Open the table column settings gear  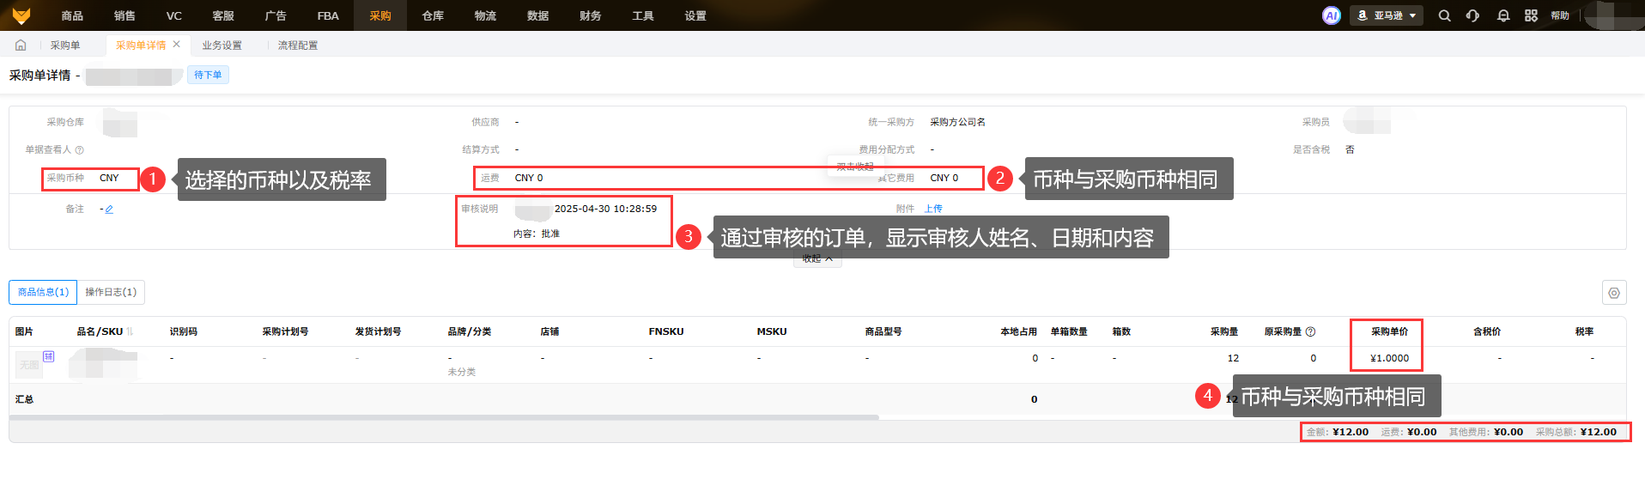pyautogui.click(x=1614, y=293)
